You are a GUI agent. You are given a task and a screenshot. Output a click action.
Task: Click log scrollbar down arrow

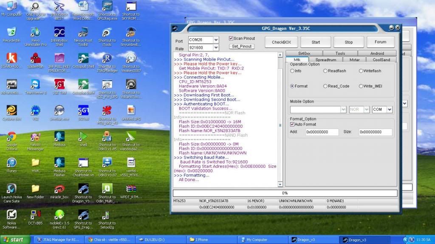280,185
